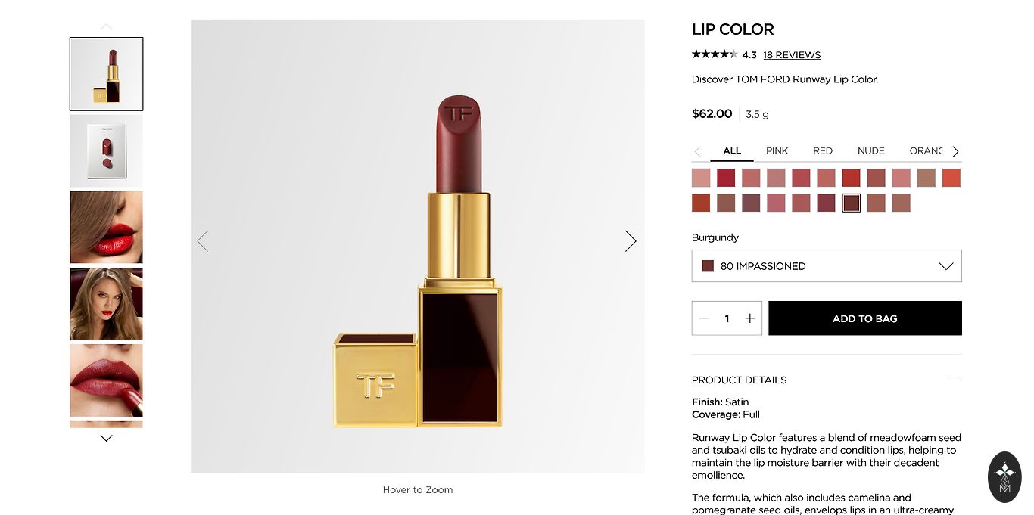Screen dimensions: 1034x515
Task: Collapse the Product Details section
Action: pyautogui.click(x=955, y=380)
